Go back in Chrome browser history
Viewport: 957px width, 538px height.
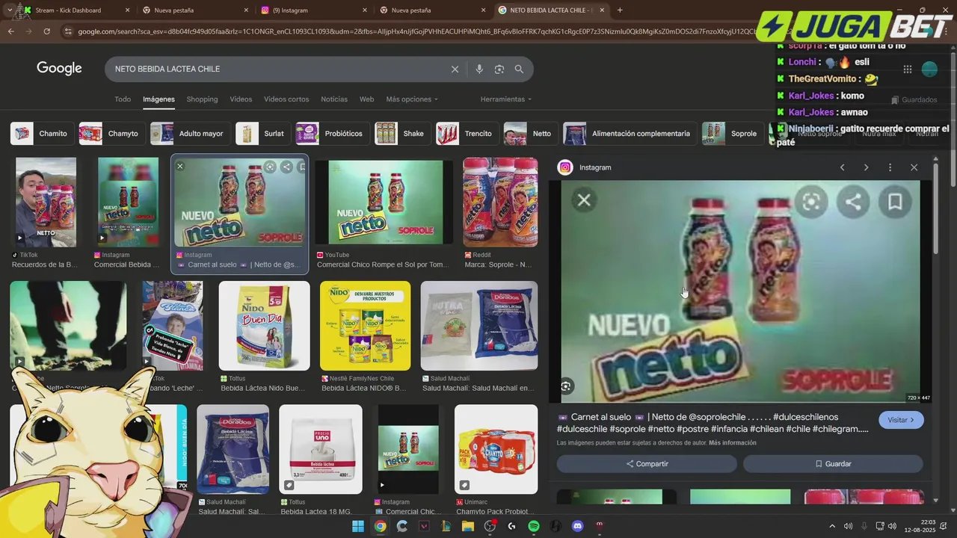[10, 31]
